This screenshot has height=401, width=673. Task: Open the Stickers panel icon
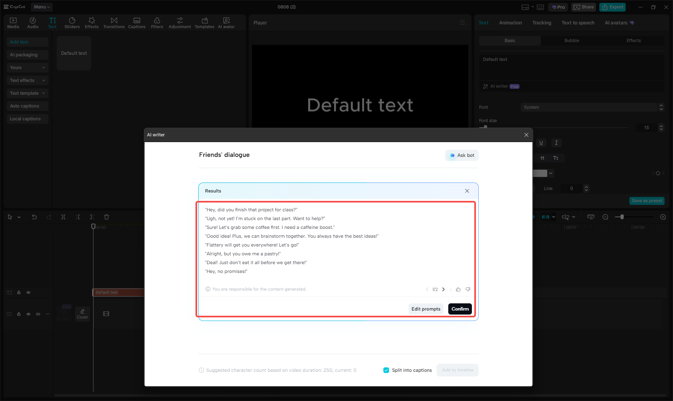coord(72,23)
